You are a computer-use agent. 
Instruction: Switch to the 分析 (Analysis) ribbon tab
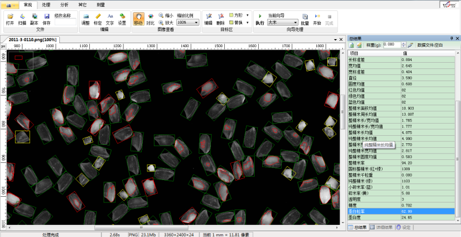64,4
